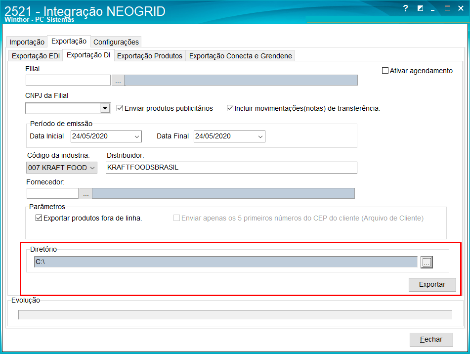Click the Evolução progress bar
Screen dimensions: 470x354
(x=235, y=315)
